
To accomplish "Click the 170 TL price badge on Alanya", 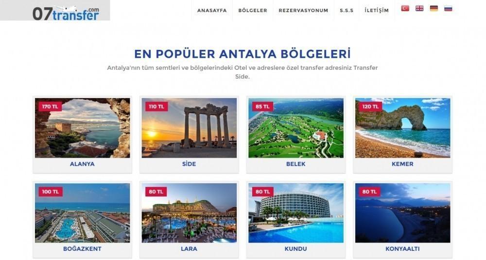I will click(50, 107).
